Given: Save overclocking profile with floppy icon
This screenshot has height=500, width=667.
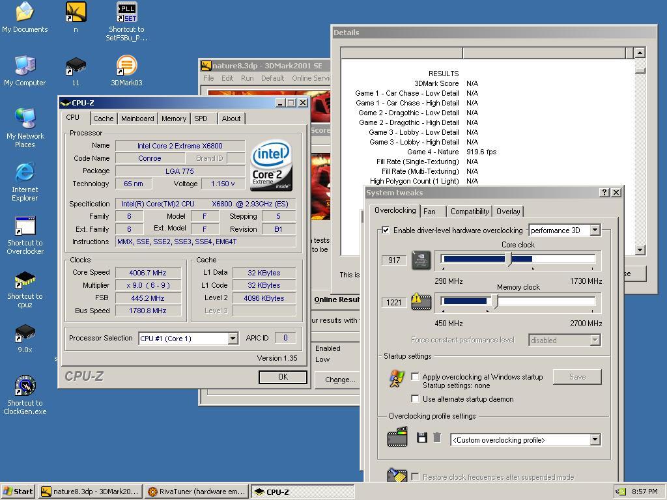Looking at the screenshot, I should (421, 437).
